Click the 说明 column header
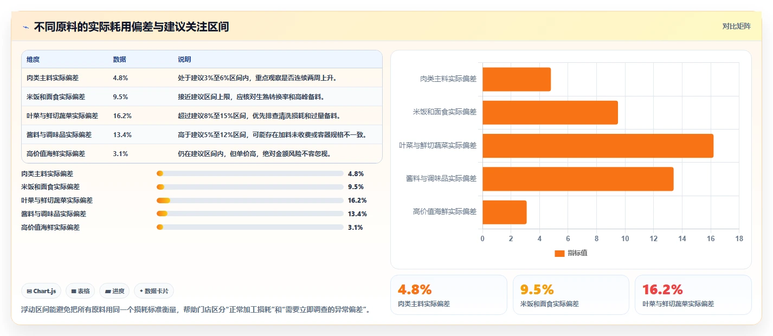 (184, 60)
